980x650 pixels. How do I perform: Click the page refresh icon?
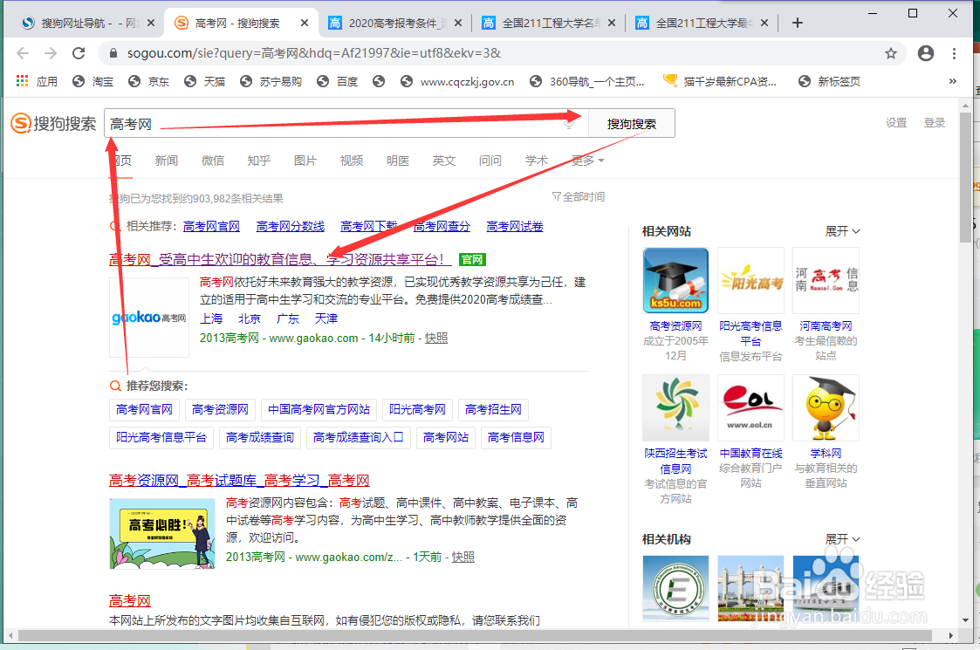click(x=78, y=53)
